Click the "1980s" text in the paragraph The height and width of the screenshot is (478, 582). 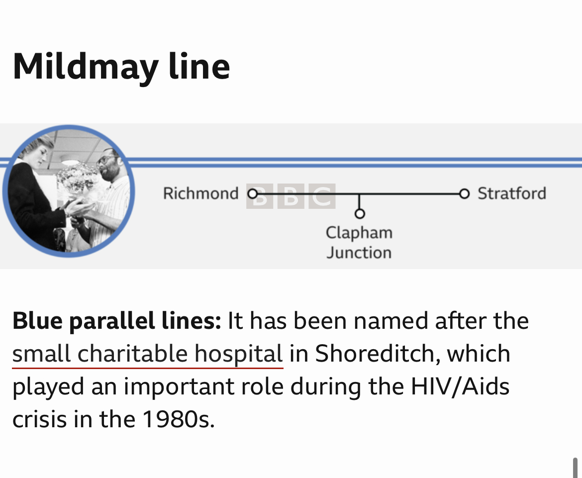178,419
